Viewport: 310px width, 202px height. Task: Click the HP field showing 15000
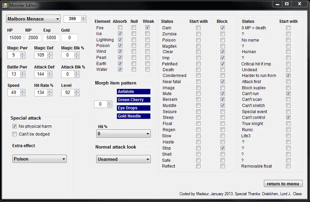tap(15, 37)
